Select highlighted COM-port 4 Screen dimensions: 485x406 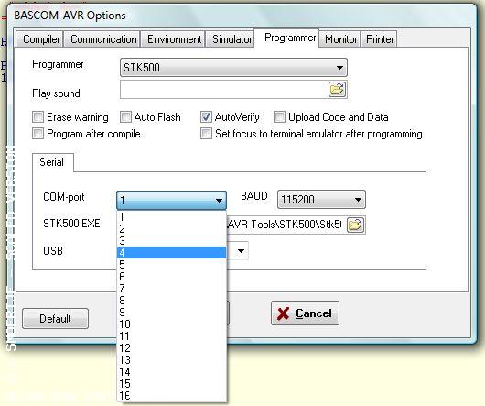coord(172,252)
